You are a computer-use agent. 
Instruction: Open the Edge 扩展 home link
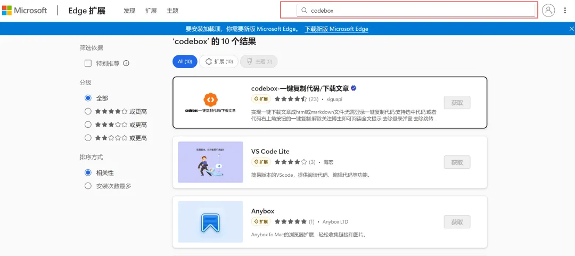(x=87, y=11)
